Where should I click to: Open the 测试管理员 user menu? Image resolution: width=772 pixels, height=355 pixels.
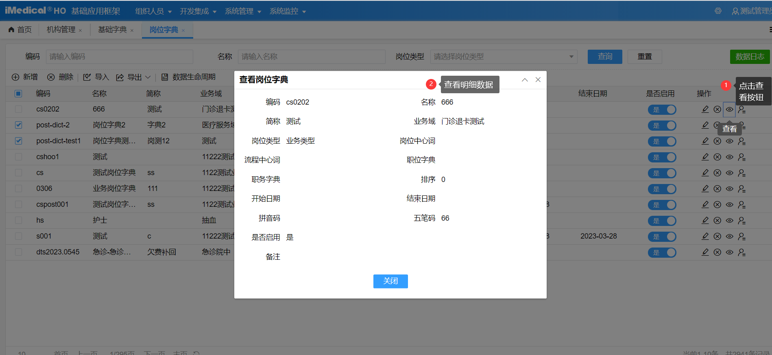752,11
